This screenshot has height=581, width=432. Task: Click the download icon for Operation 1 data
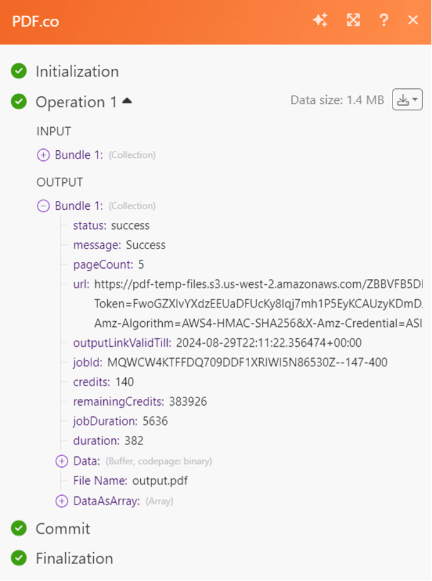click(404, 99)
